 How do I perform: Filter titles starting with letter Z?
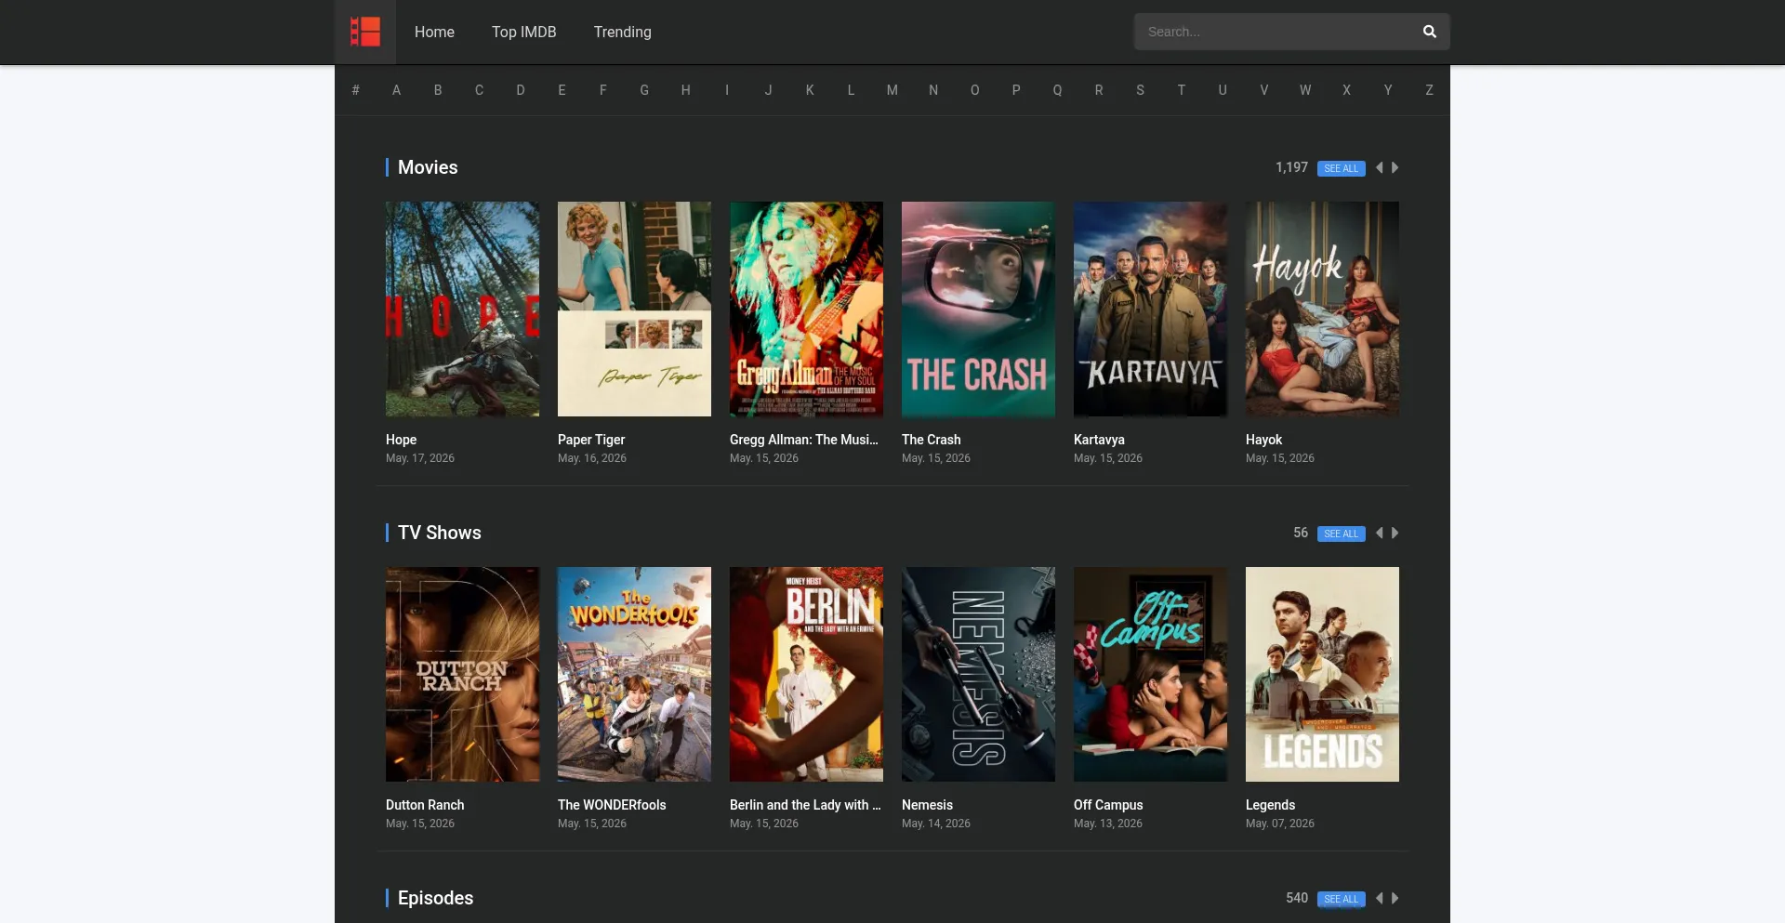click(1429, 90)
